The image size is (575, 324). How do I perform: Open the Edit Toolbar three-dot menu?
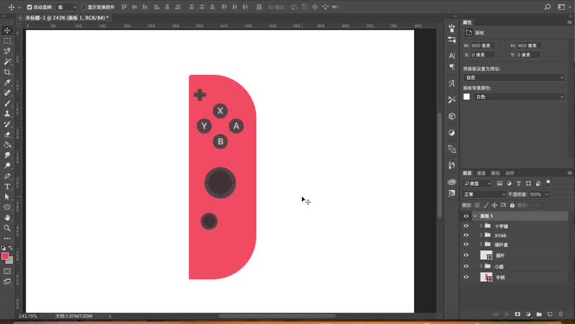[x=7, y=239]
